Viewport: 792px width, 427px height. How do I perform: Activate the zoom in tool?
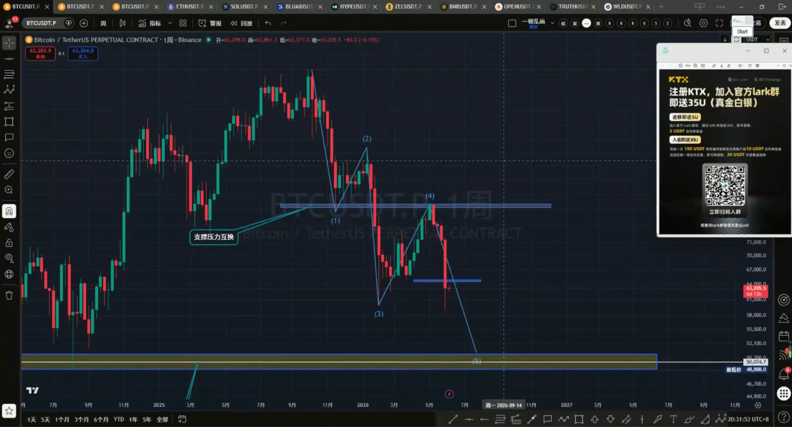tap(9, 190)
